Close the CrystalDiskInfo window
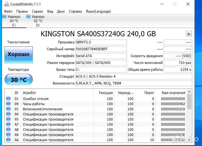Image resolution: width=202 pixels, height=146 pixels. click(x=188, y=4)
